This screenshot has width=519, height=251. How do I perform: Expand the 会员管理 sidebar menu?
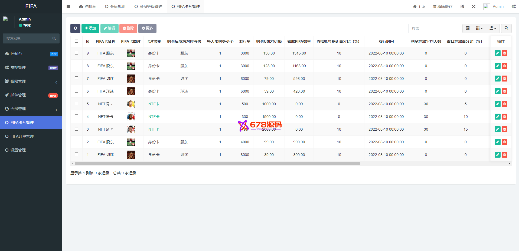(31, 109)
